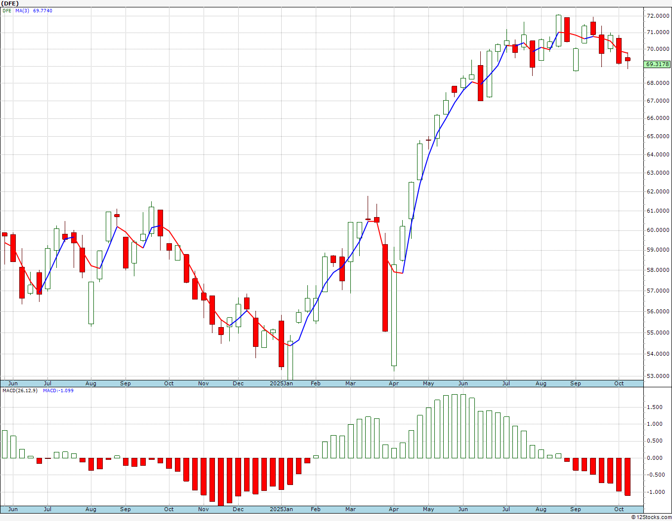Click the 0.000 MACD axis label
This screenshot has height=521, width=672.
click(654, 458)
